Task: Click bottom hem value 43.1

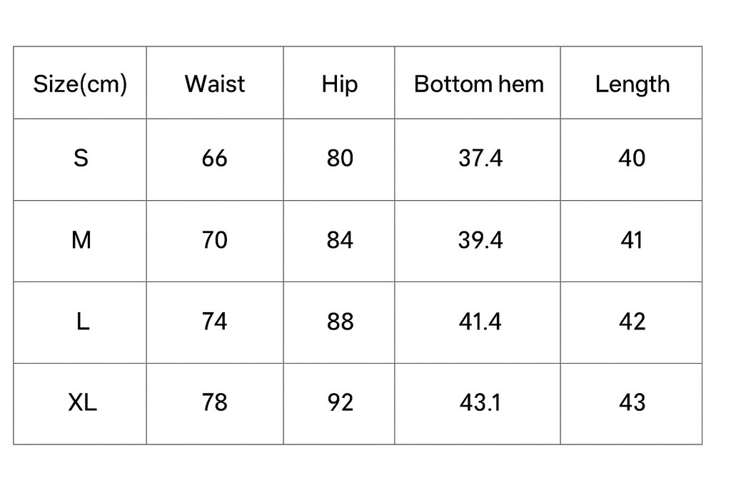Action: (x=480, y=403)
